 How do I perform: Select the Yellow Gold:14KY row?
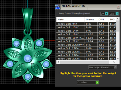[86, 31]
